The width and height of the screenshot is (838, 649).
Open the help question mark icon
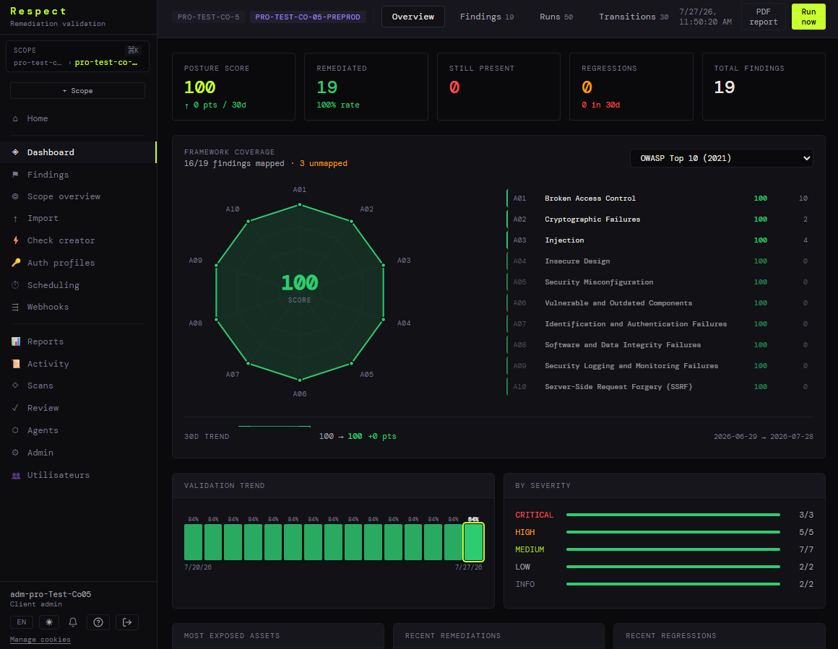pyautogui.click(x=98, y=622)
